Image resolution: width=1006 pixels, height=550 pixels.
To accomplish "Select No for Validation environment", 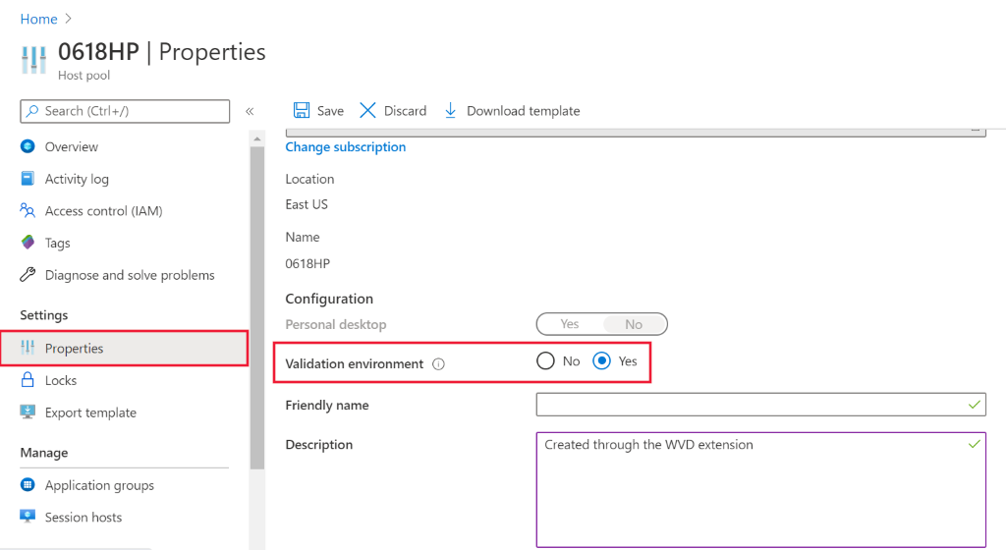I will 546,361.
